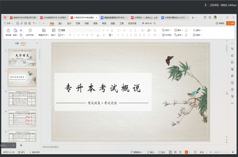Open the Picture (图片) dropdown

coord(178,30)
